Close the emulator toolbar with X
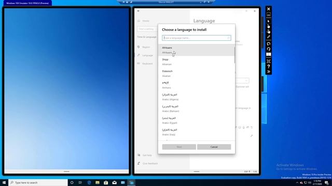The image size is (332, 186). tap(269, 9)
